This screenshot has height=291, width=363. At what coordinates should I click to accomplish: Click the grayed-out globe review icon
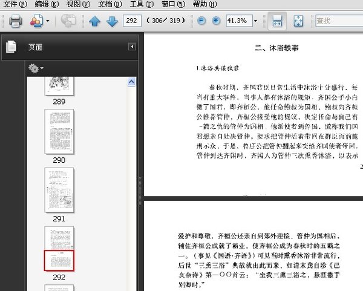pos(68,21)
